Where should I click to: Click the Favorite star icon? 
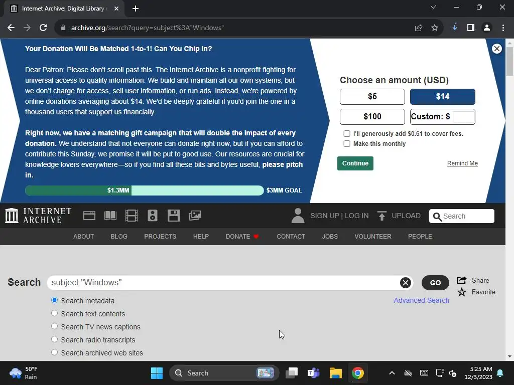[x=462, y=292]
